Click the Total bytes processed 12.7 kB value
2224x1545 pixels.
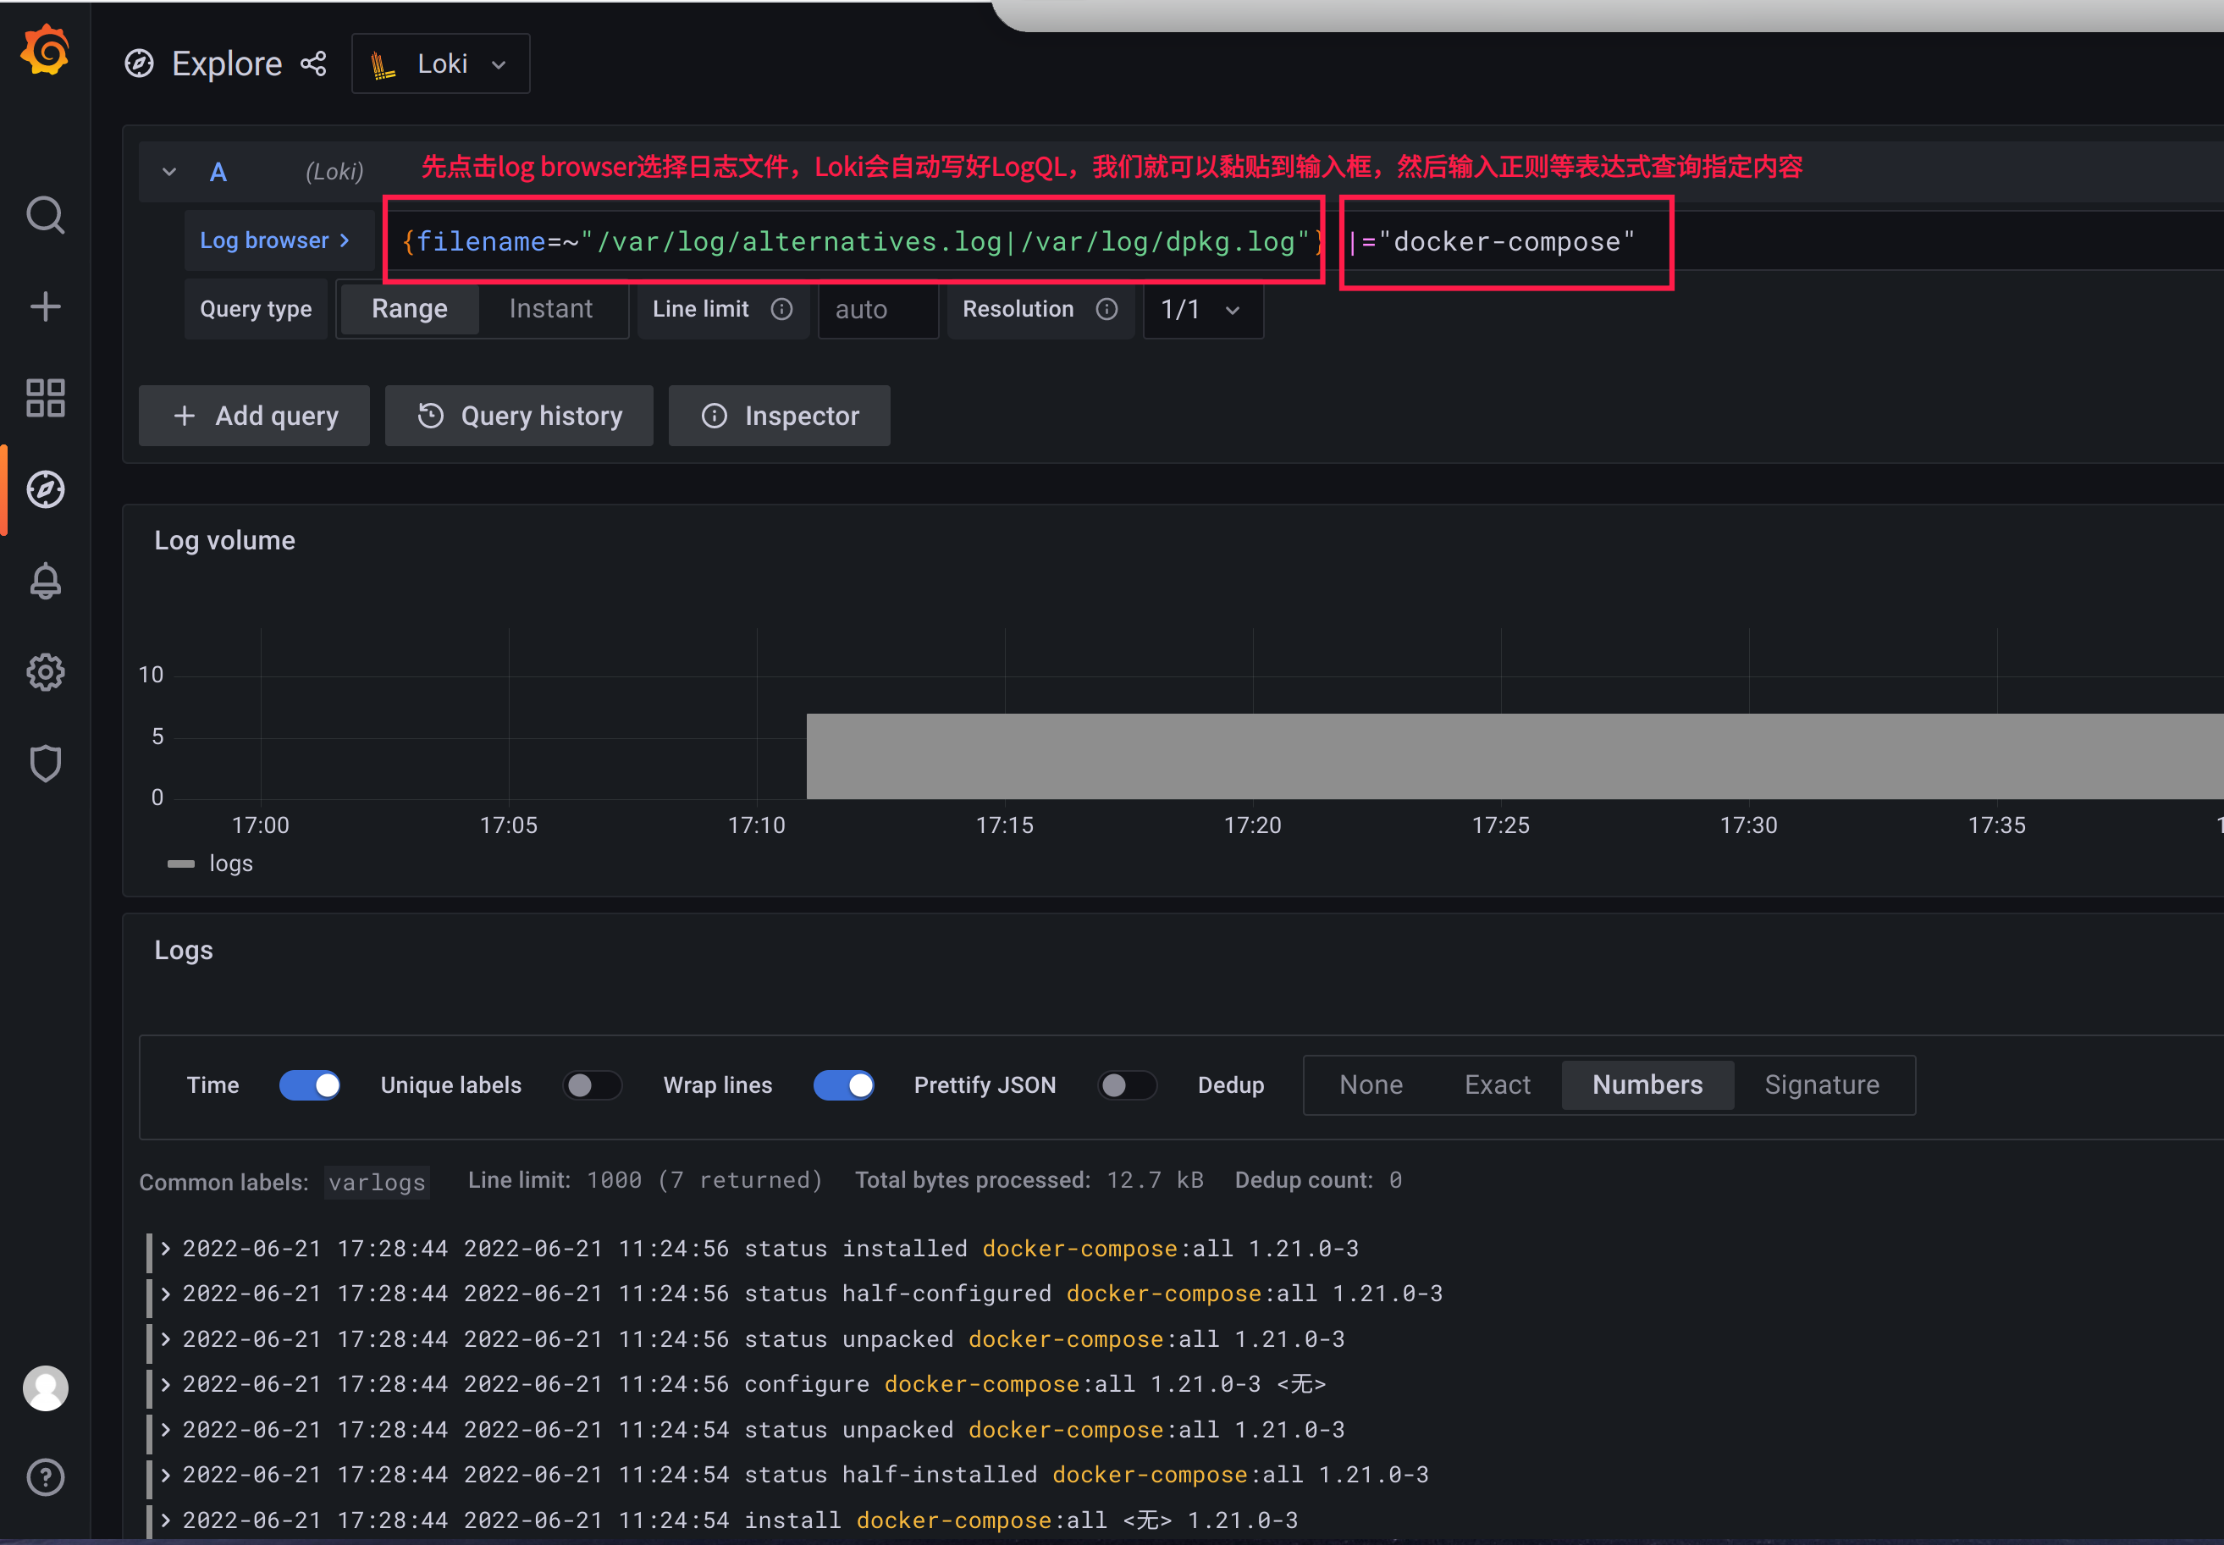click(x=1155, y=1180)
